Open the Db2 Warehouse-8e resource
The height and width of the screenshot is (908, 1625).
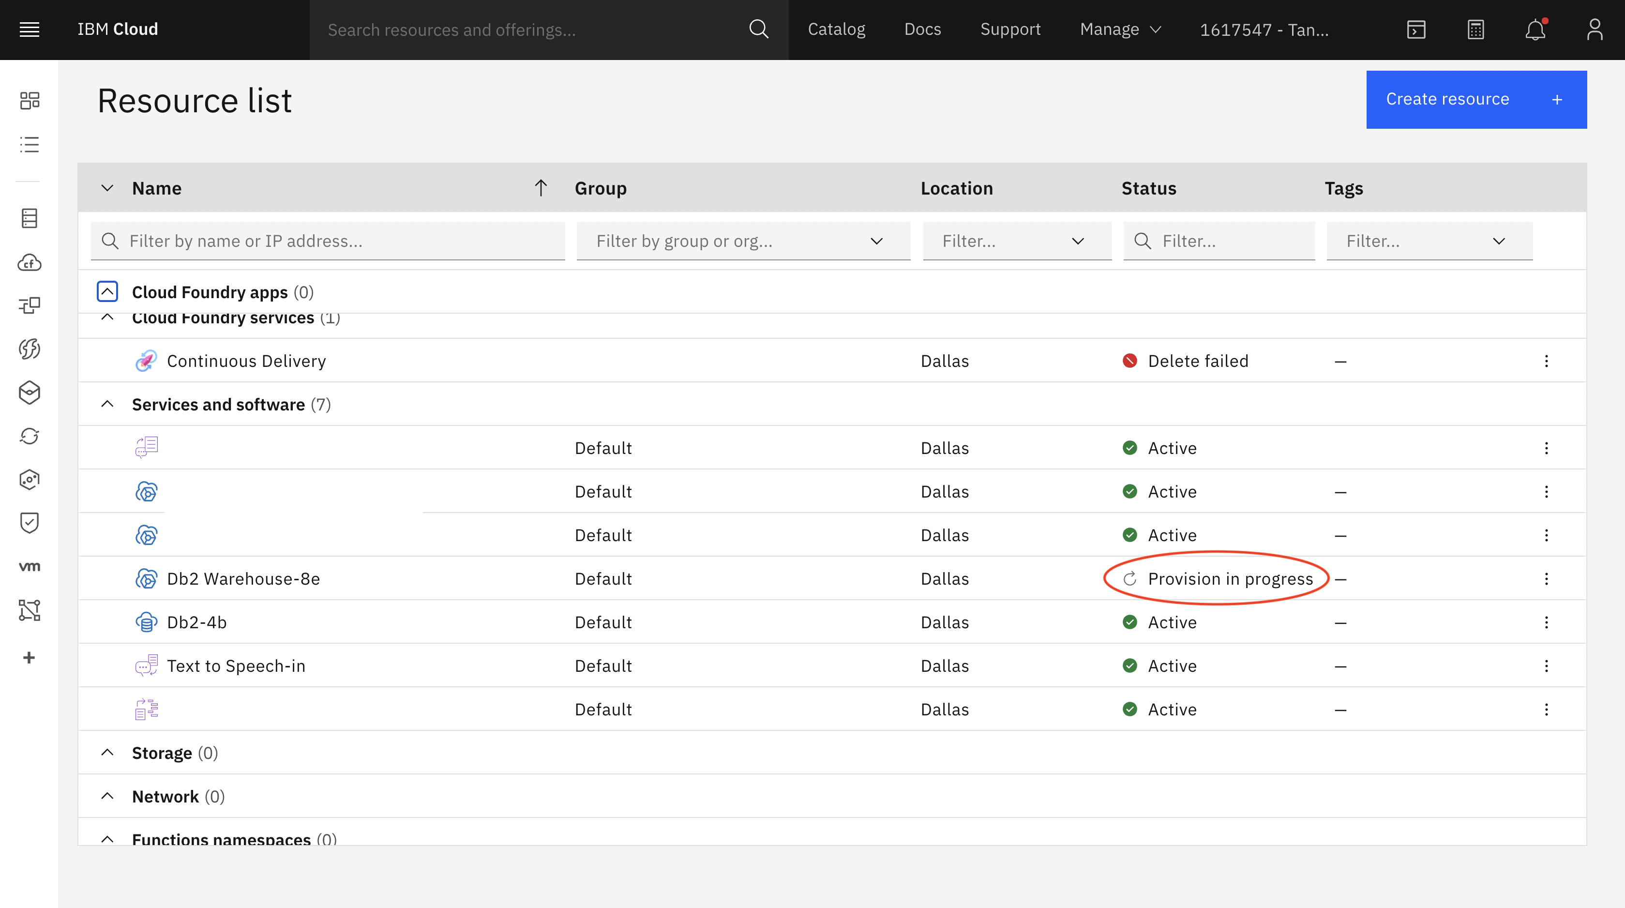point(243,578)
